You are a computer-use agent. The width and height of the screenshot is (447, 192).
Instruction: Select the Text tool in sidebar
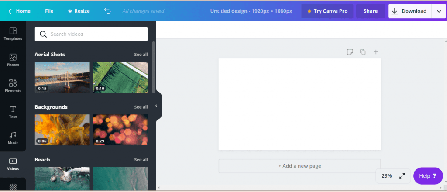[13, 112]
